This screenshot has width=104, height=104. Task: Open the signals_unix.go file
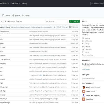click(3, 99)
